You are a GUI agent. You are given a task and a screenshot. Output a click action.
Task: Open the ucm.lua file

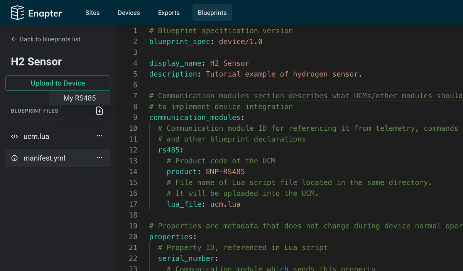[36, 136]
